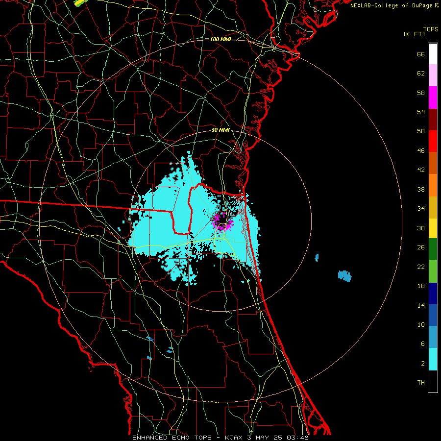Pick the cyan legend swatch
The width and height of the screenshot is (441, 441).
433,359
